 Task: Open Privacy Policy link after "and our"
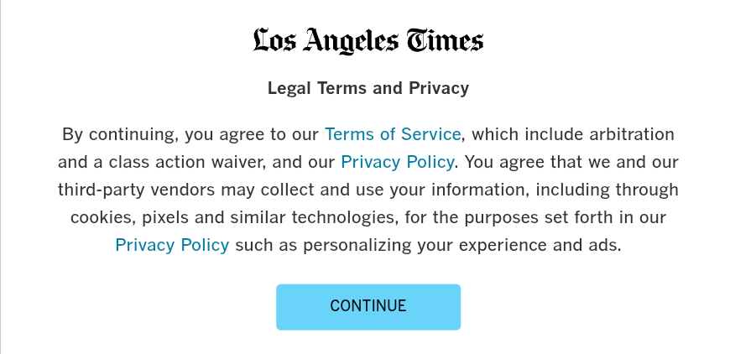tap(398, 162)
